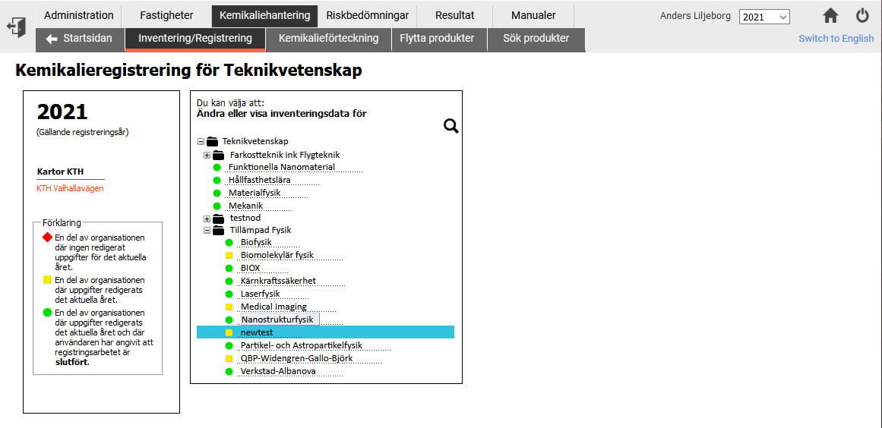The height and width of the screenshot is (428, 882).
Task: Switch to Inventering/Registrering tab
Action: tap(195, 39)
